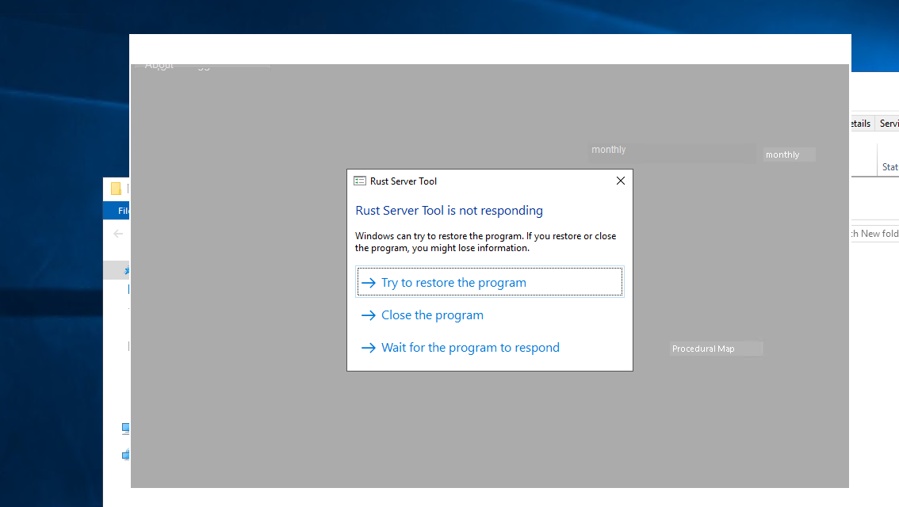Switch to Services tab in background window
Screen dimensions: 899x507
[888, 123]
